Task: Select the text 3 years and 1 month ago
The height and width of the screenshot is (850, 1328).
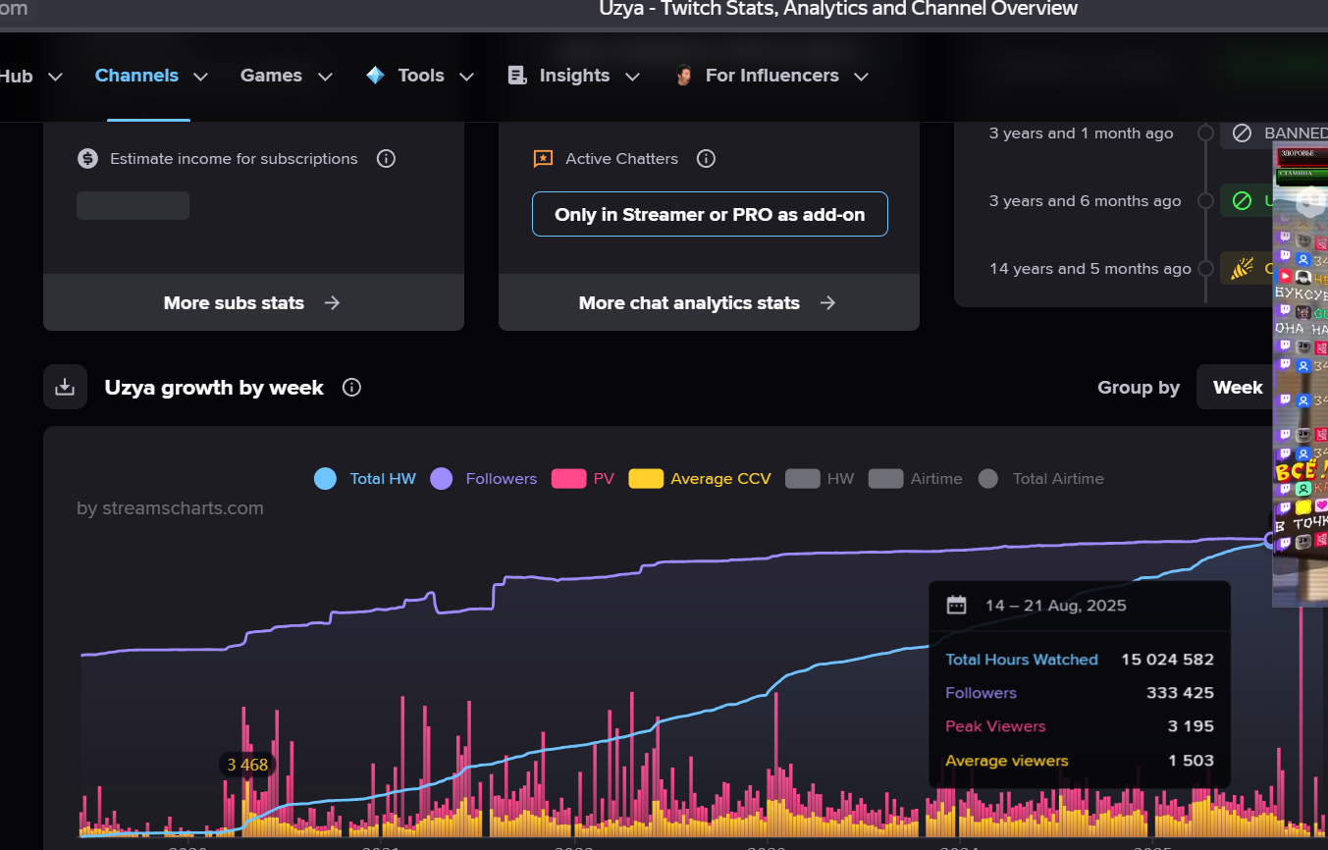Action: (1081, 133)
